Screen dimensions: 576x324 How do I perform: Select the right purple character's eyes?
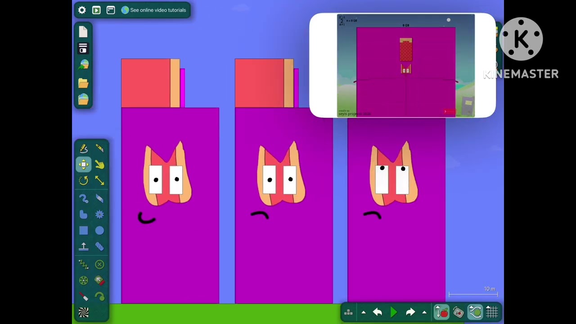pos(392,179)
